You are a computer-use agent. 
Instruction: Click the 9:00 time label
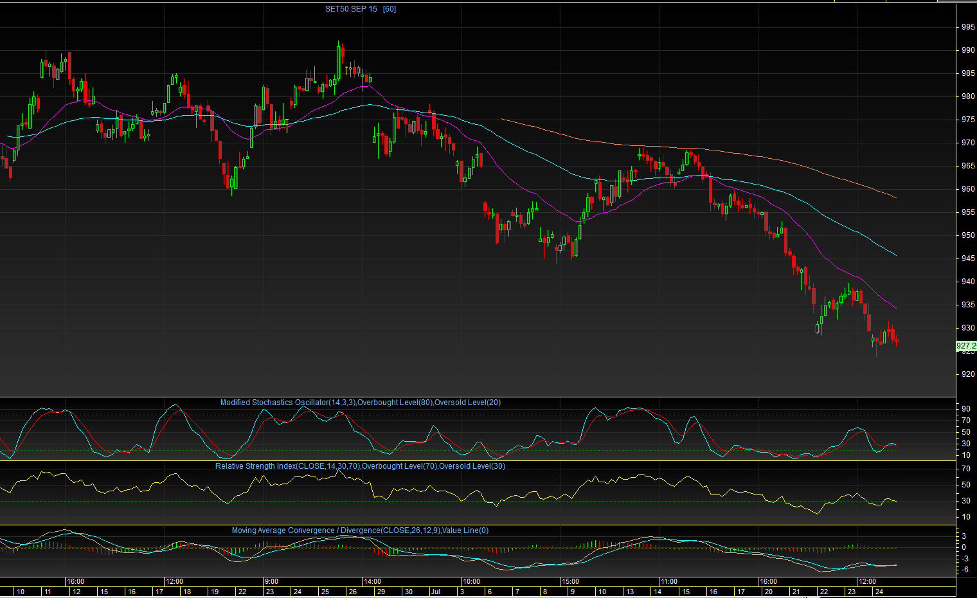click(x=272, y=581)
